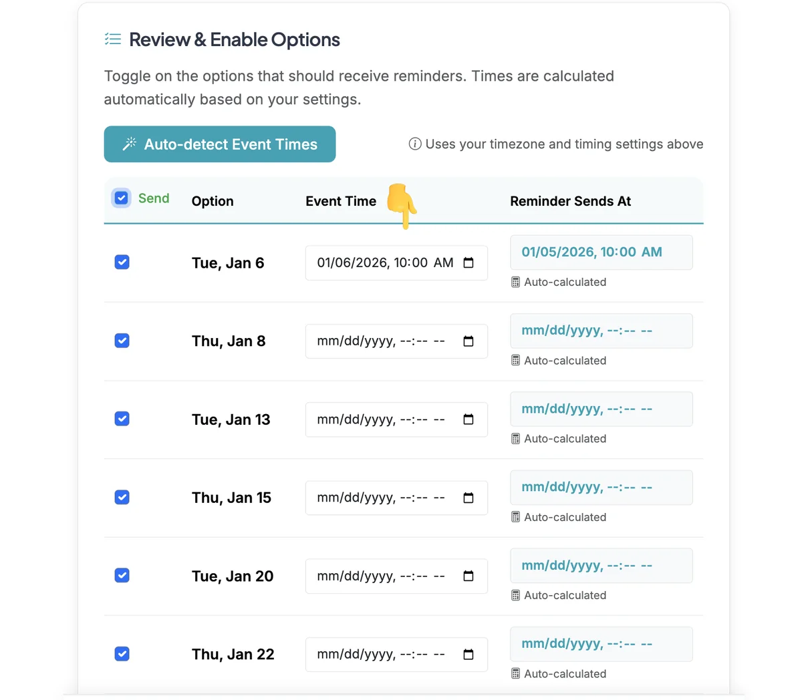The height and width of the screenshot is (700, 802).
Task: Click the Reminder Sends At column header
Action: (570, 201)
